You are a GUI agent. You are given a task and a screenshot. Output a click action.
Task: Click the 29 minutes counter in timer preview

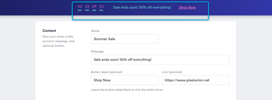coord(94,7)
